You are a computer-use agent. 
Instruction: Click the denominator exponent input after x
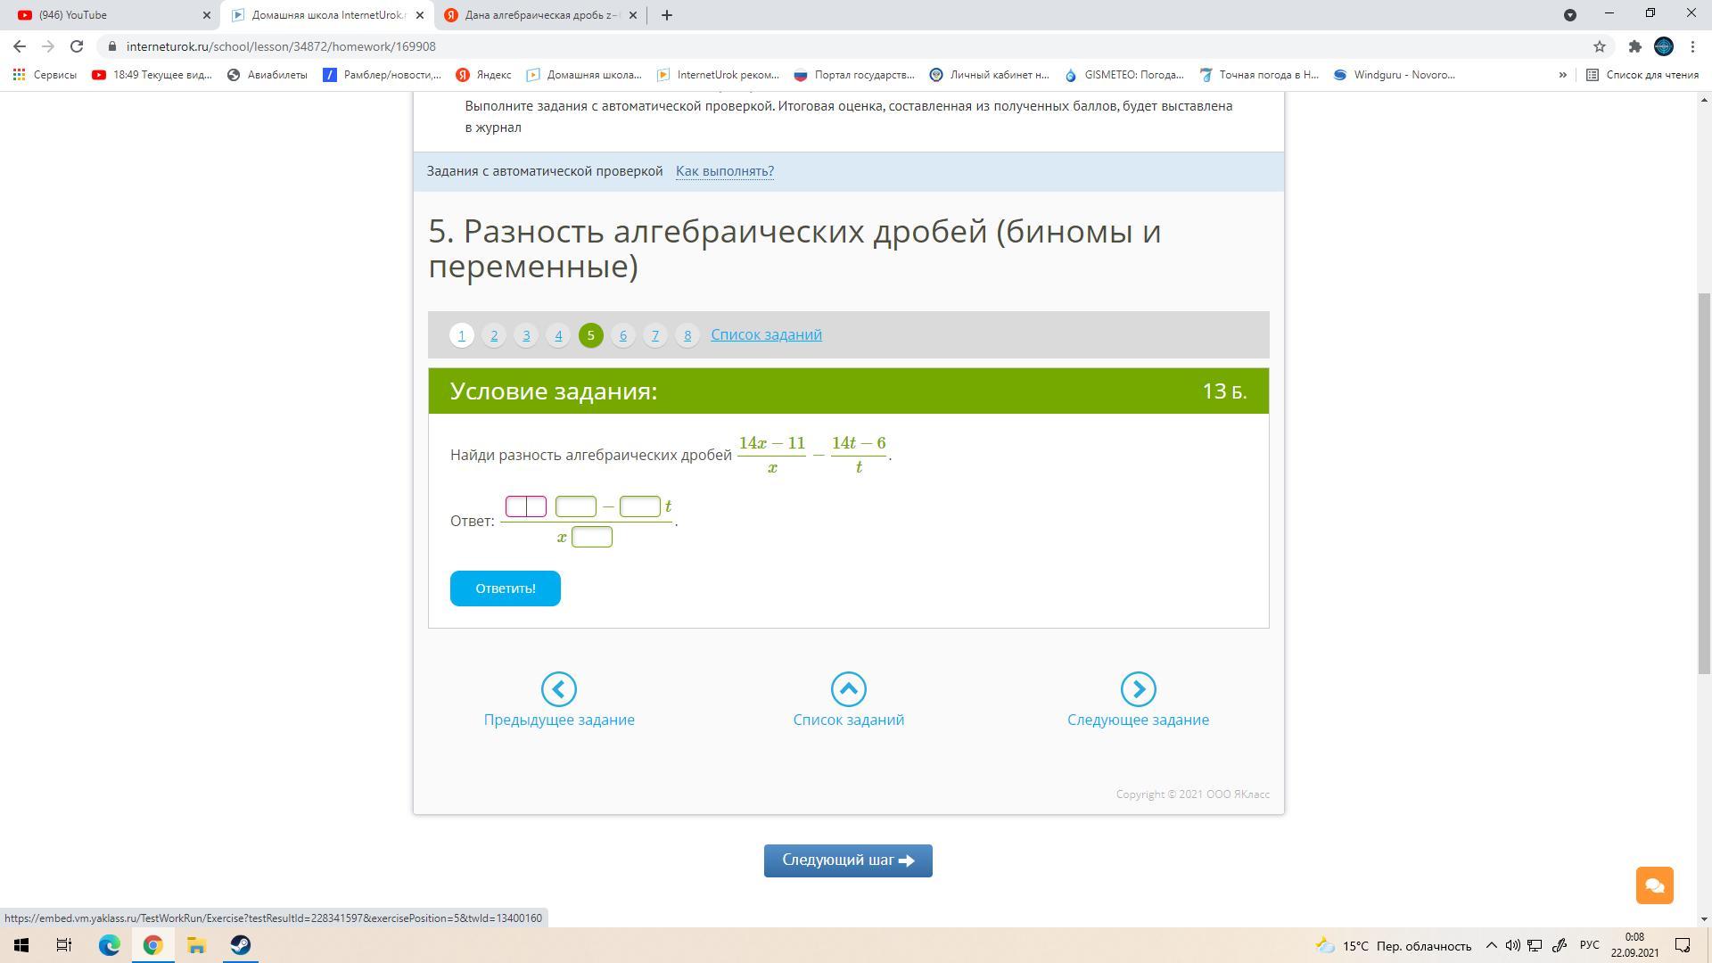point(591,537)
